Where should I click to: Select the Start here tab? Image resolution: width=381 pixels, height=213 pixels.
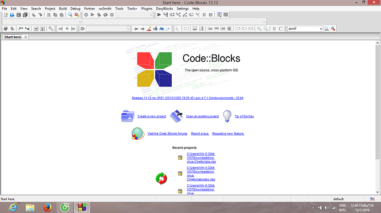pos(13,37)
